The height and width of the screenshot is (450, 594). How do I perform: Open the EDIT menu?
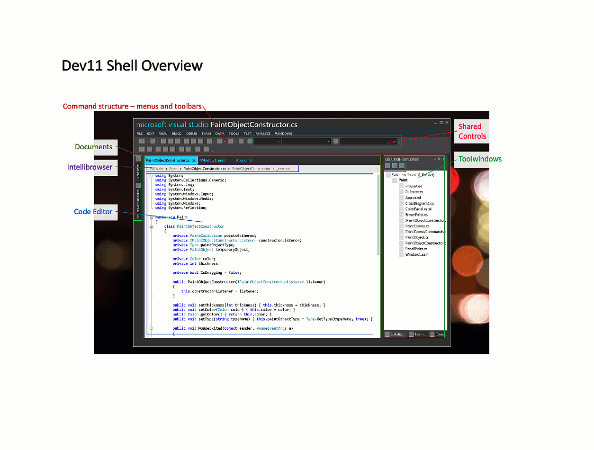pyautogui.click(x=151, y=134)
